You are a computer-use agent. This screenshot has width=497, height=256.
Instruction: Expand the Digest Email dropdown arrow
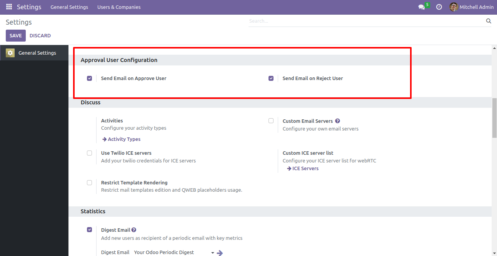click(213, 253)
